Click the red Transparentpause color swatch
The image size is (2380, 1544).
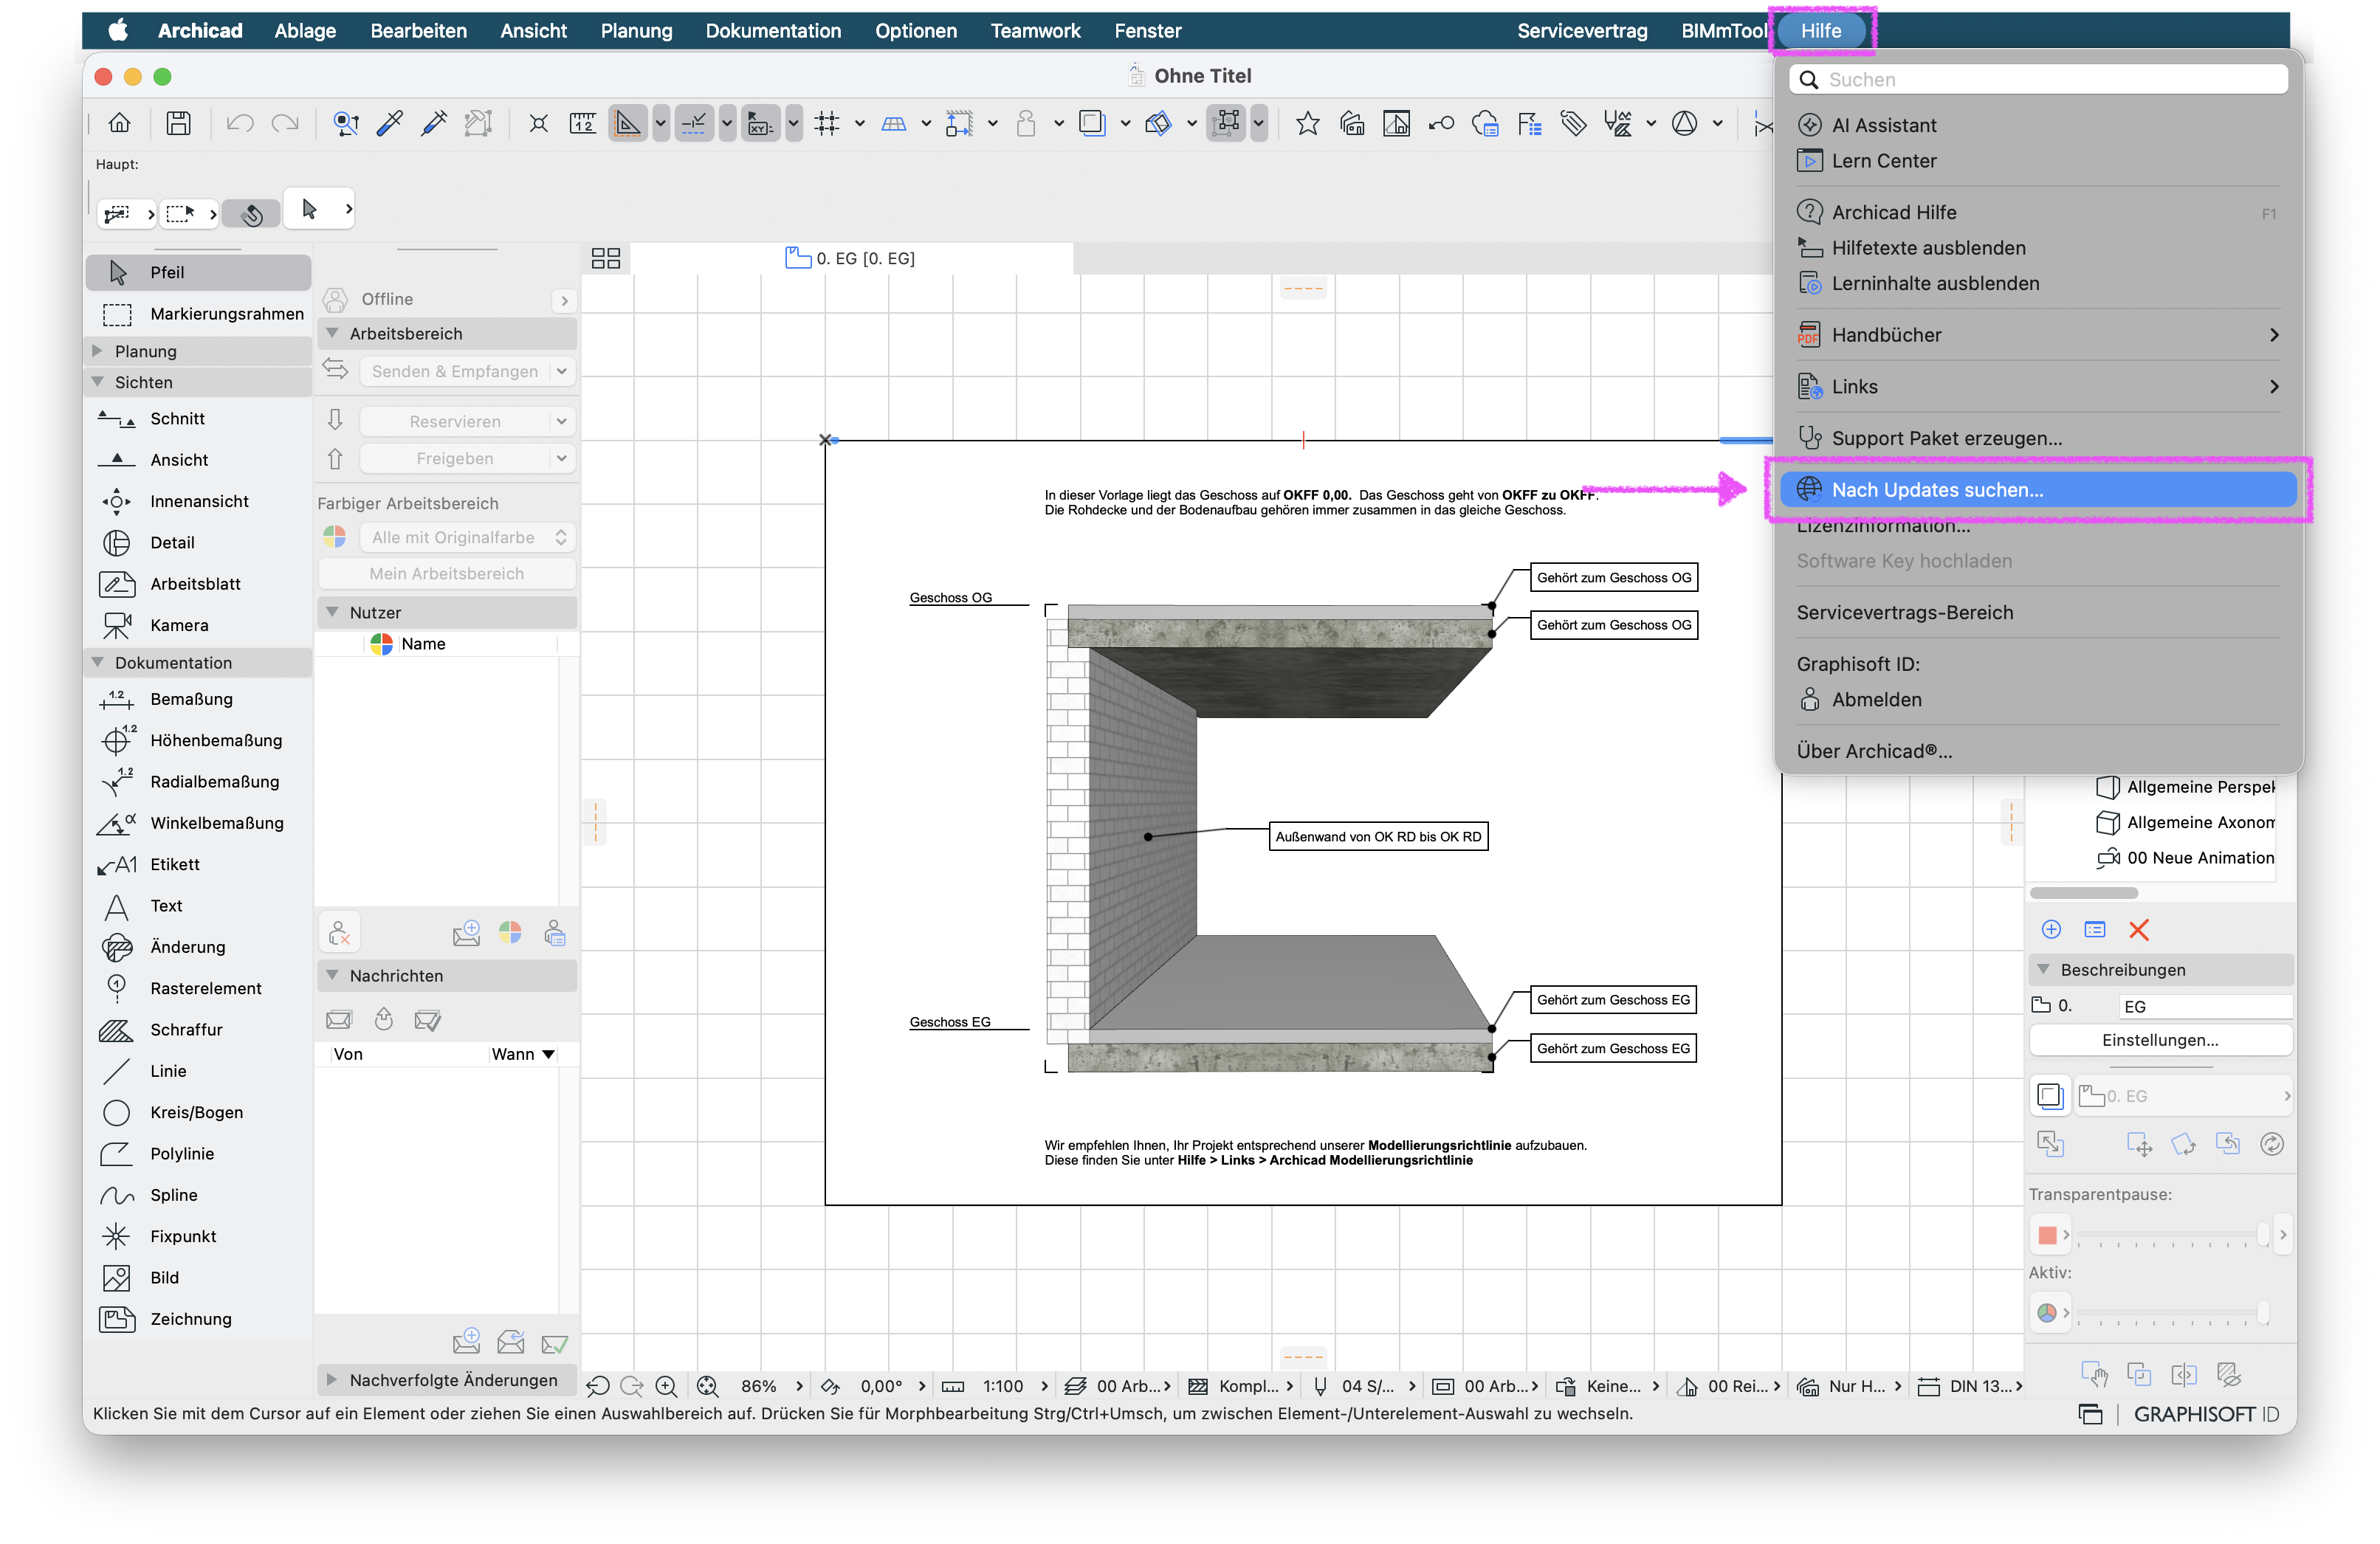2048,1236
